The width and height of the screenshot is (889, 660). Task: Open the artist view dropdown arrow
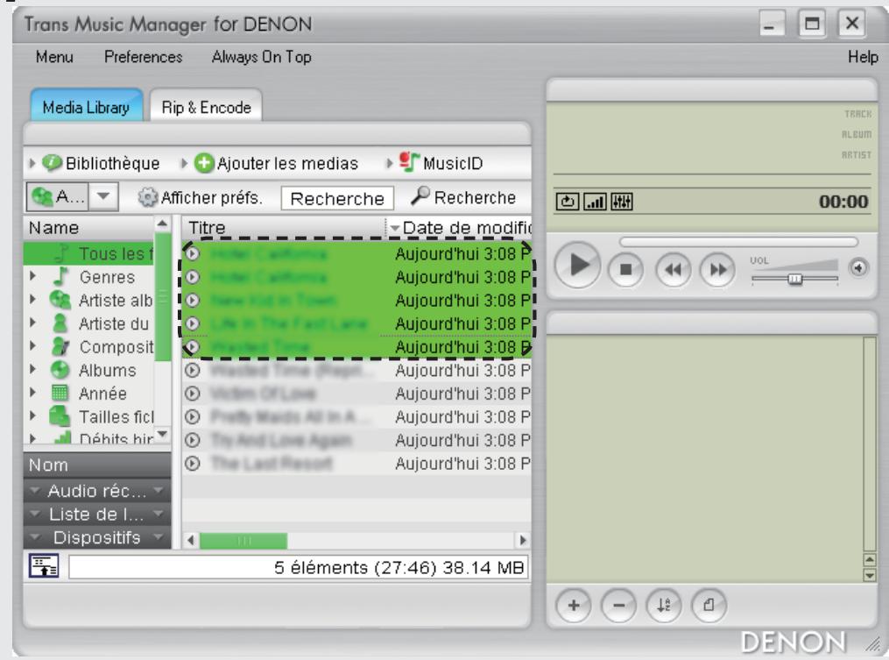(x=103, y=196)
